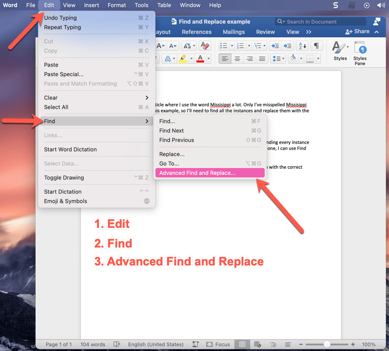Collapse the ribbon with the chevron
The height and width of the screenshot is (351, 389).
(x=377, y=32)
